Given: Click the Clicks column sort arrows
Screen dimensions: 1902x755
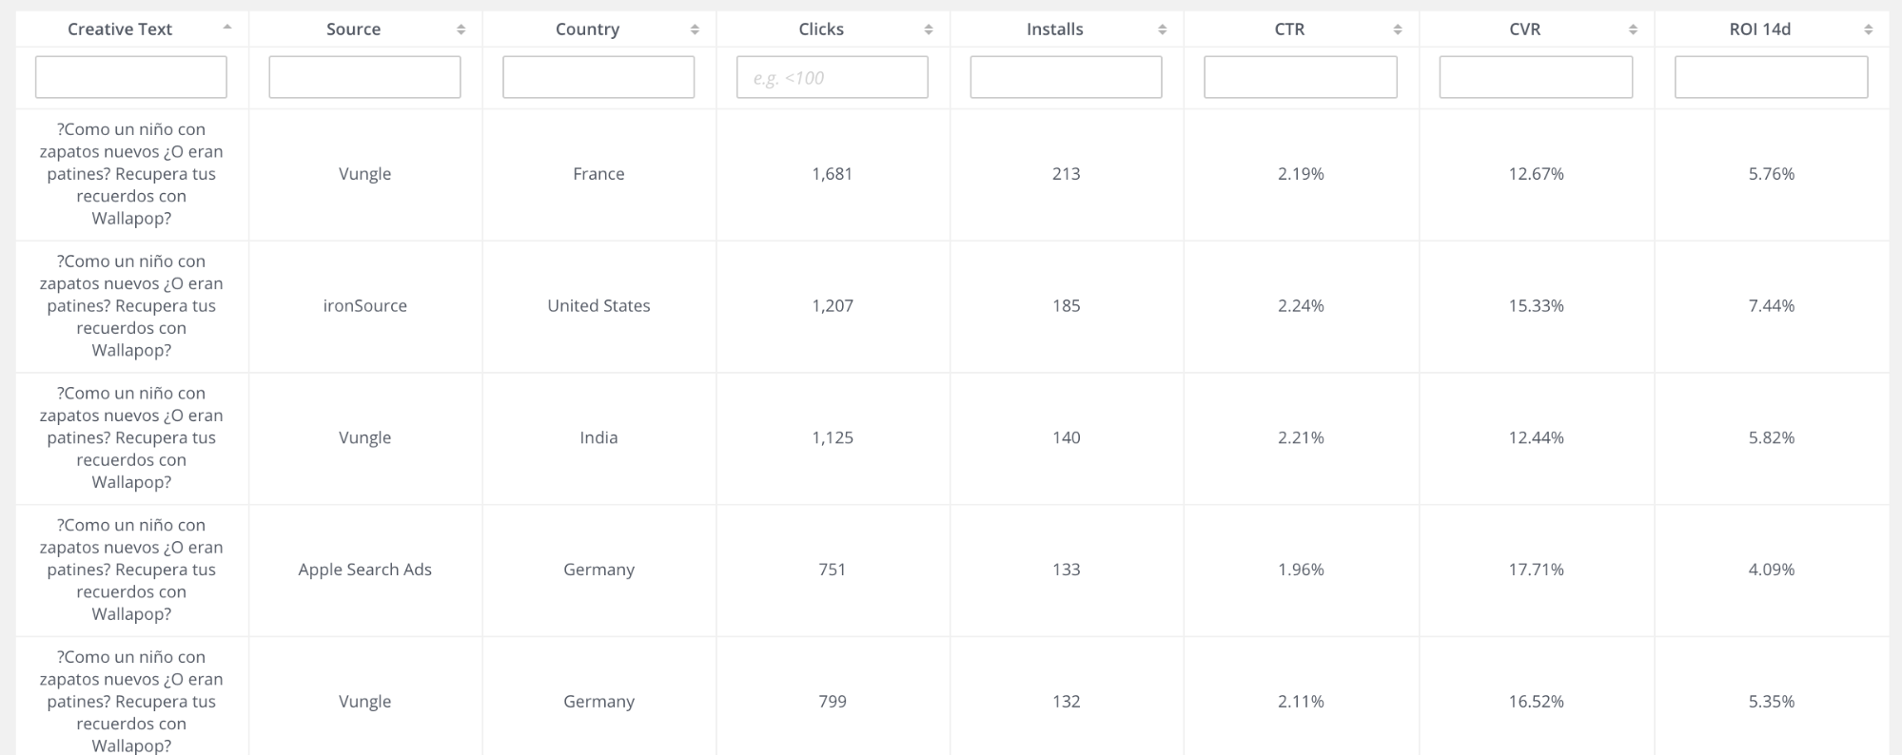Looking at the screenshot, I should [x=929, y=29].
